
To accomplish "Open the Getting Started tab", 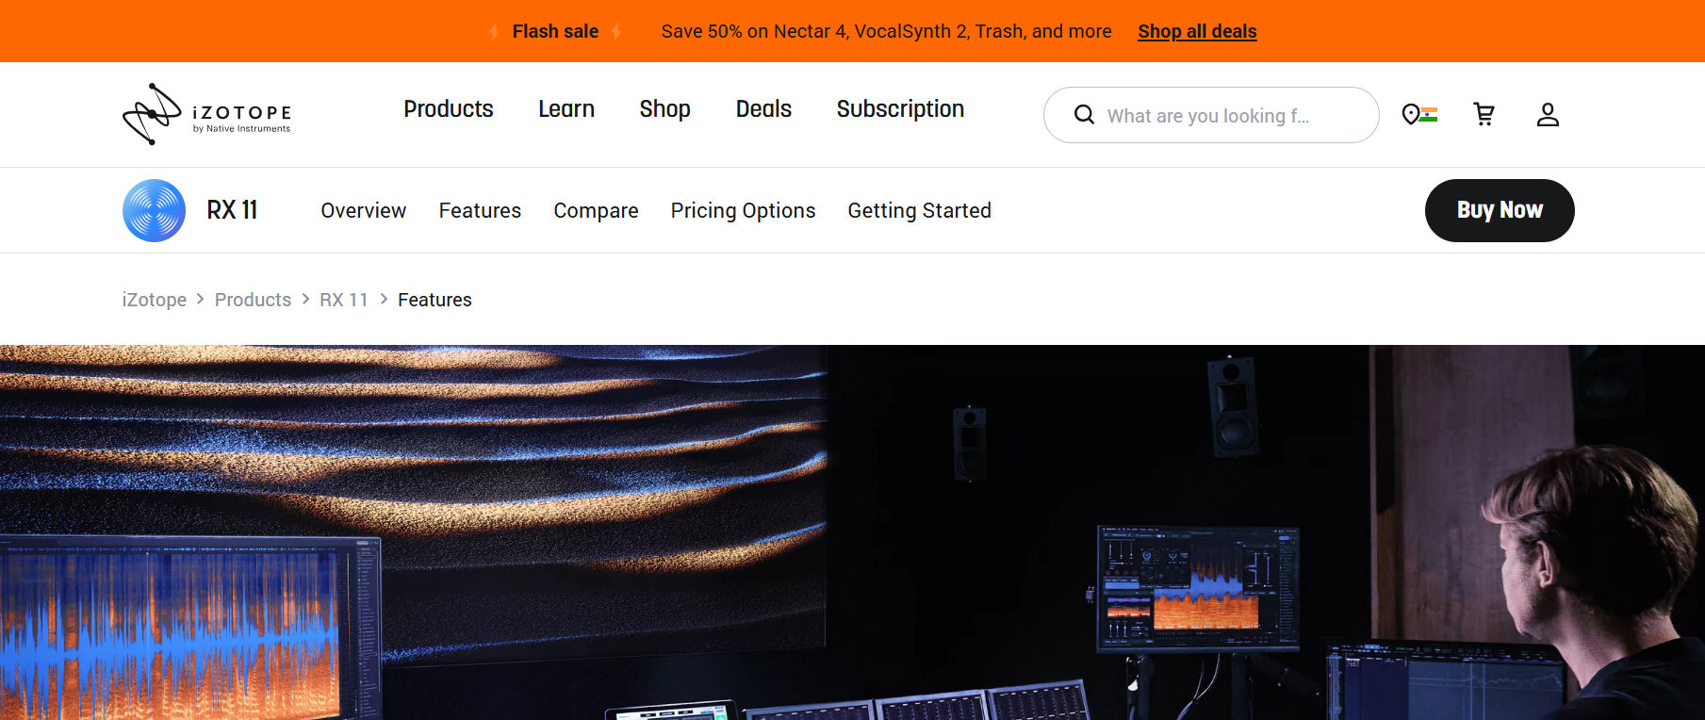I will tap(919, 211).
